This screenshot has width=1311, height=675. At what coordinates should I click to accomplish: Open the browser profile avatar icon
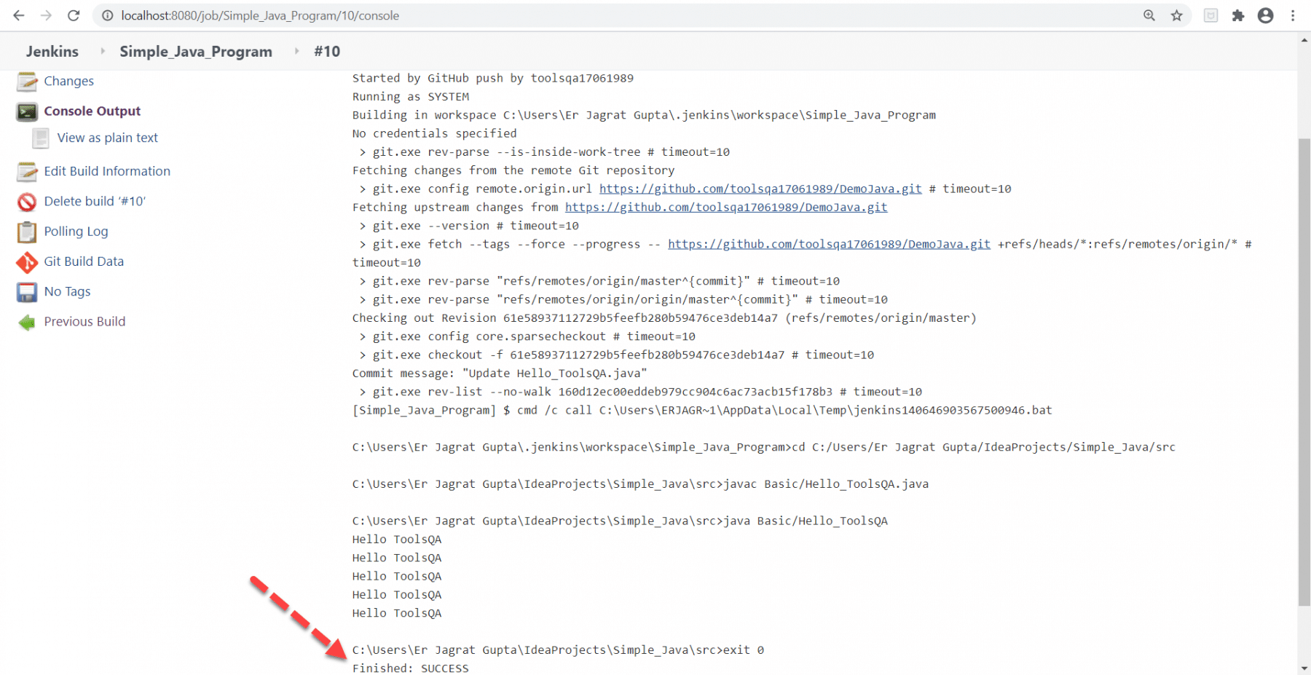[x=1266, y=15]
